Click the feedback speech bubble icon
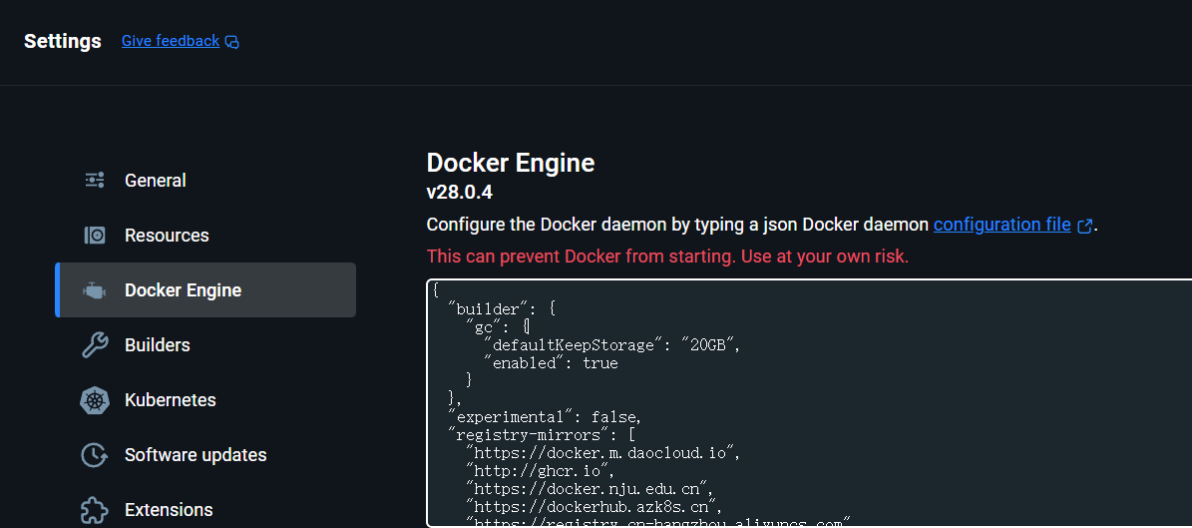The width and height of the screenshot is (1192, 528). tap(232, 42)
